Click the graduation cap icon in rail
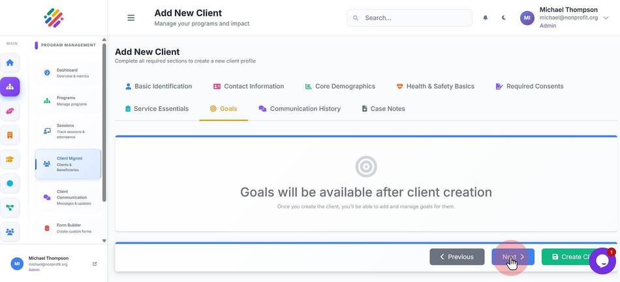Viewport: 620px width, 282px height. [x=10, y=160]
